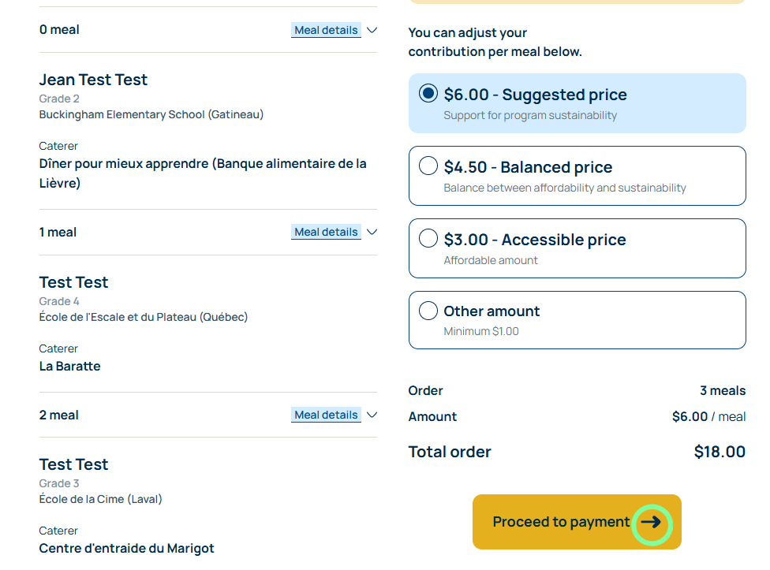
Task: Pick the $3.00 Accessible price radio
Action: coord(428,239)
